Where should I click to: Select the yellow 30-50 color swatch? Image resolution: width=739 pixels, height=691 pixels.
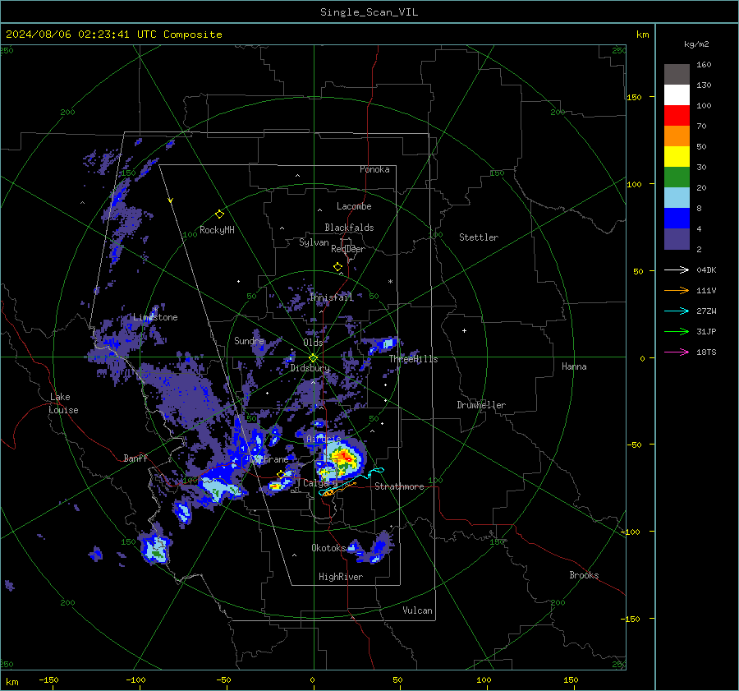[x=677, y=157]
